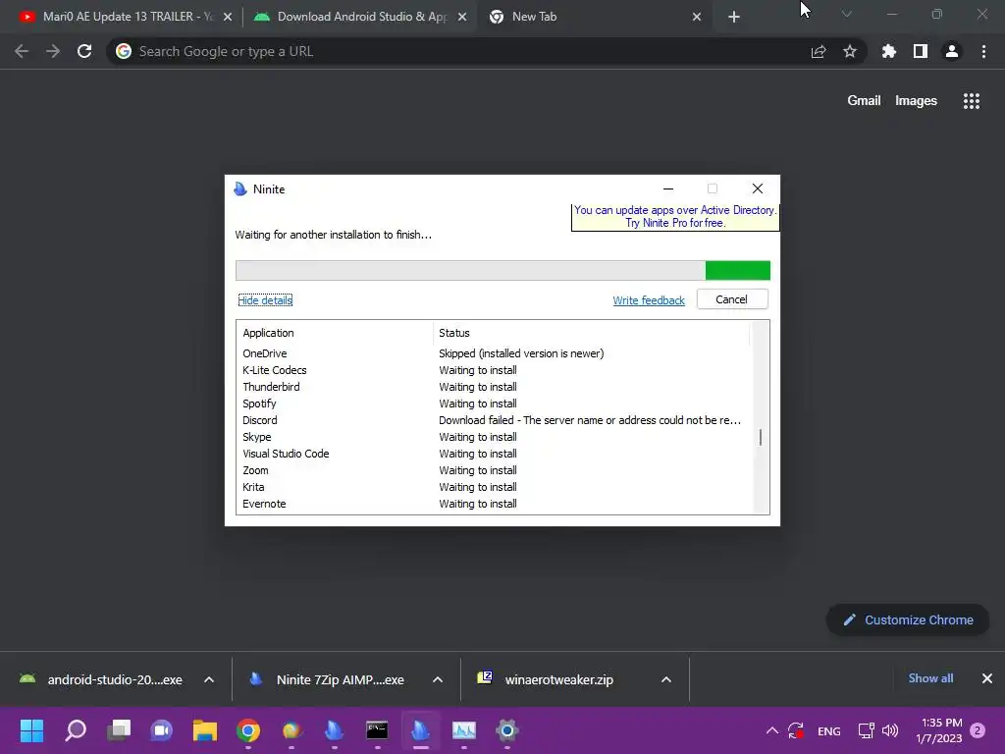Reload the page in Chrome

[x=84, y=51]
